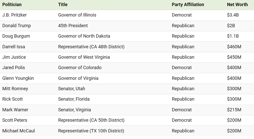The image size is (254, 139).
Task: Select the Mark Warner name cell
Action: click(x=15, y=110)
